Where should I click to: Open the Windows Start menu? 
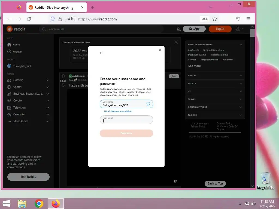[x=7, y=204]
